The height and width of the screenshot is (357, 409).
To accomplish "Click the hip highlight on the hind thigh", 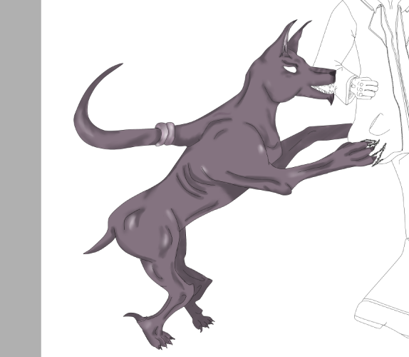I will (x=133, y=219).
